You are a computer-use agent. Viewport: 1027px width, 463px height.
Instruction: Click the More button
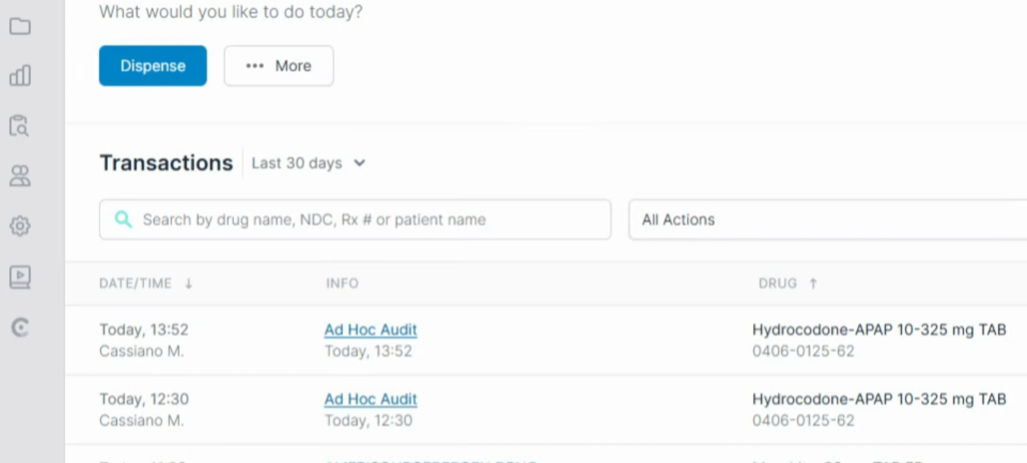point(279,66)
